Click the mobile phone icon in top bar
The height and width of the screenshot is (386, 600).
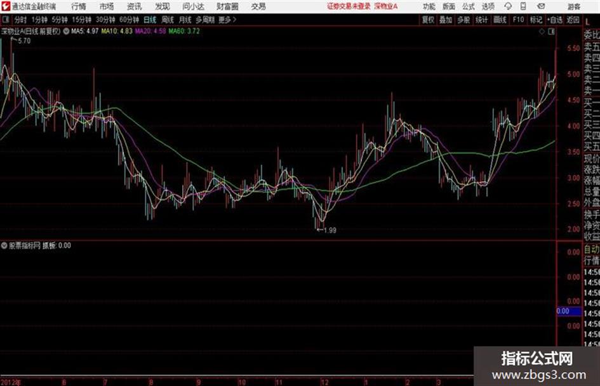(x=523, y=6)
